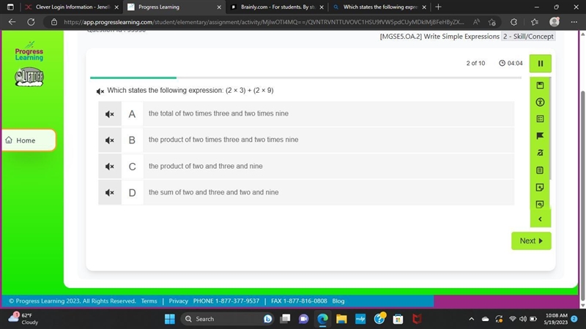Image resolution: width=586 pixels, height=329 pixels.
Task: Open the Read aloud icon in address bar
Action: click(476, 22)
